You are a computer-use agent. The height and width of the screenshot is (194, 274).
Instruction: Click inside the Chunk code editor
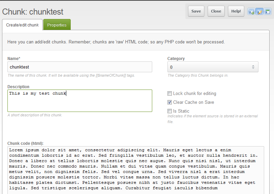coord(135,169)
